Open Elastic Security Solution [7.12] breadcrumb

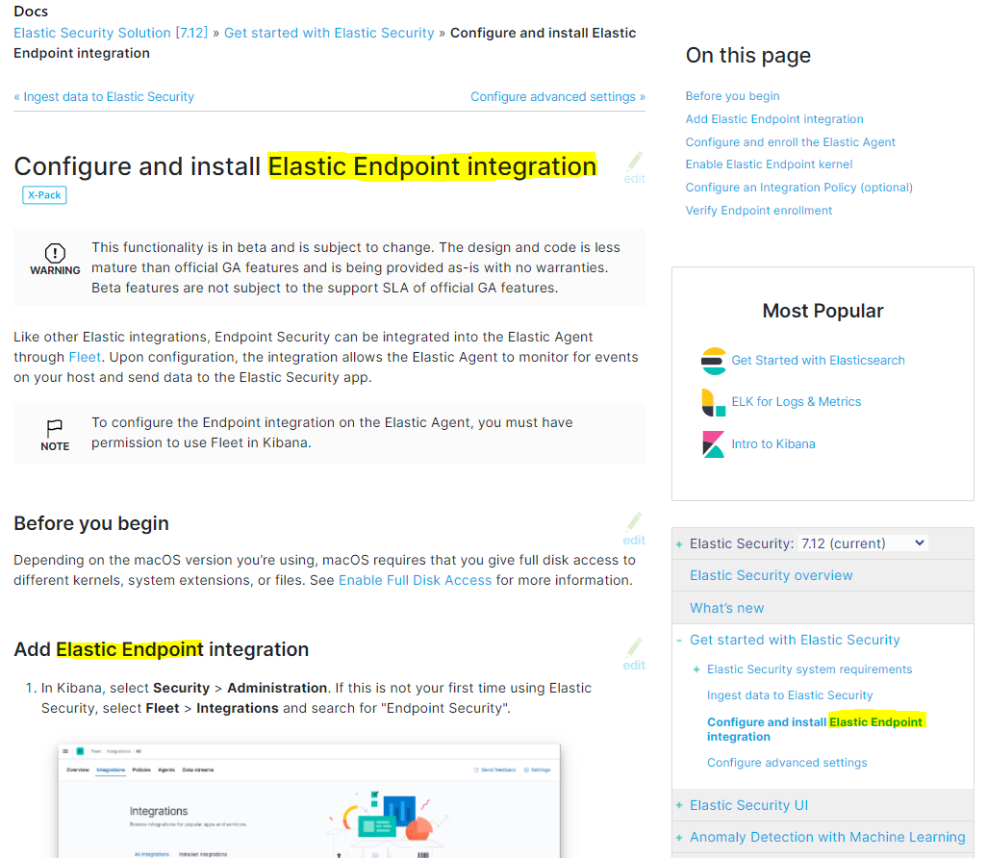pyautogui.click(x=111, y=33)
